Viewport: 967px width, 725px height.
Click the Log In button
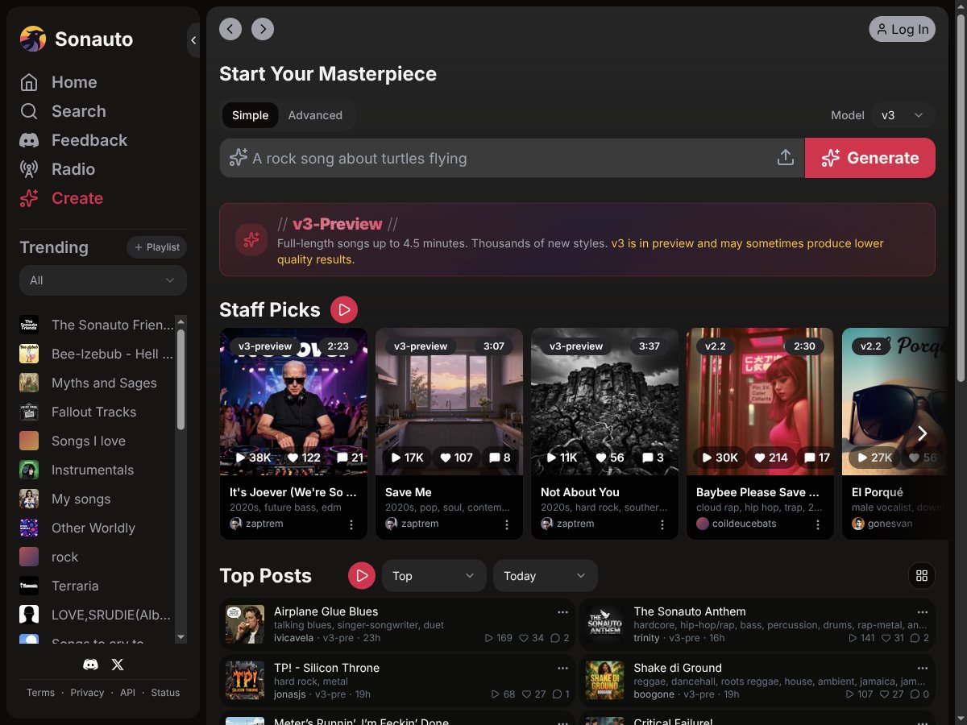902,29
